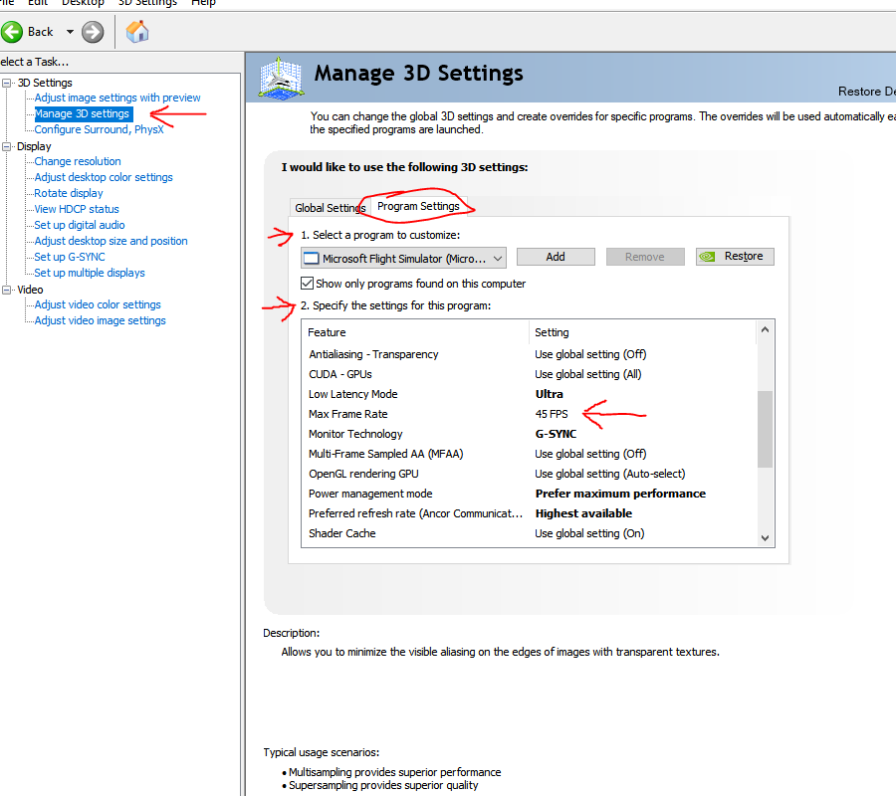
Task: Click the settings list scroll-down arrow
Action: point(766,538)
